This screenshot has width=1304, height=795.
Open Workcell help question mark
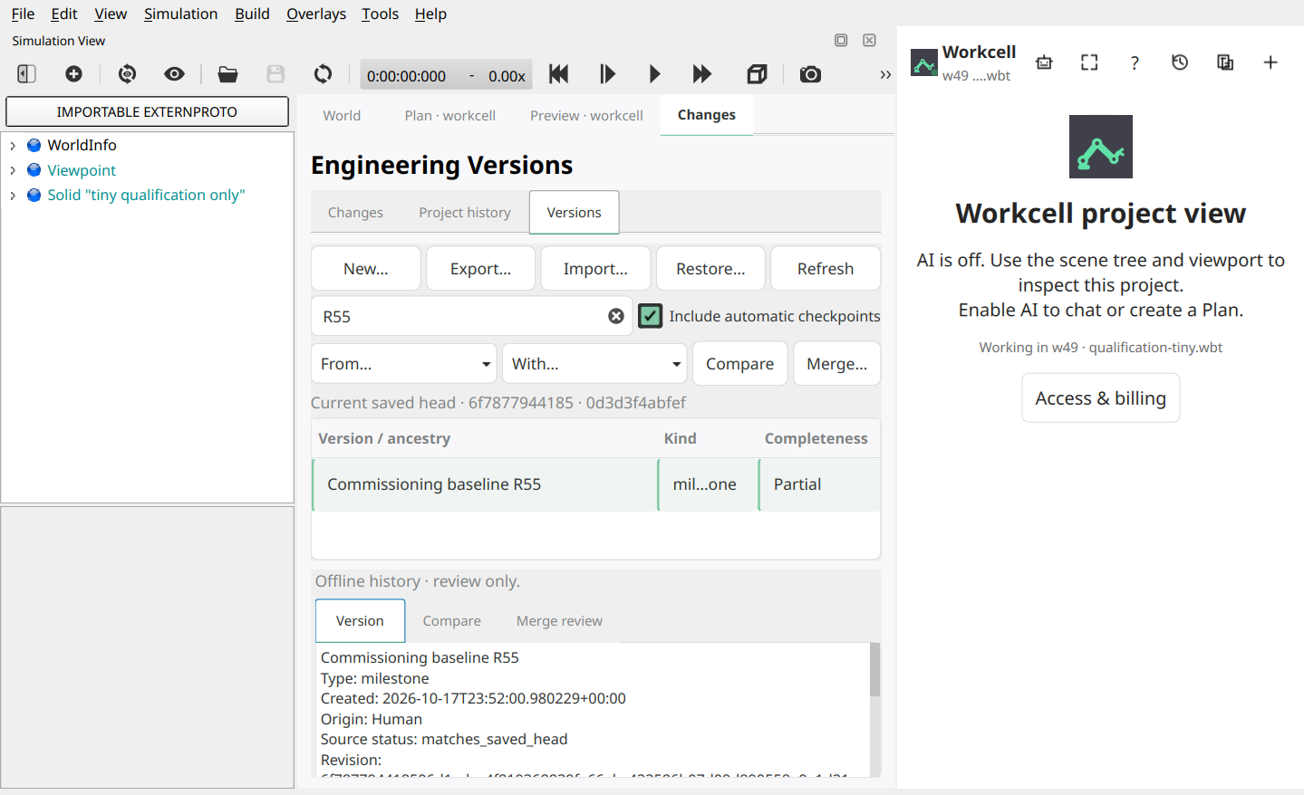[x=1135, y=62]
